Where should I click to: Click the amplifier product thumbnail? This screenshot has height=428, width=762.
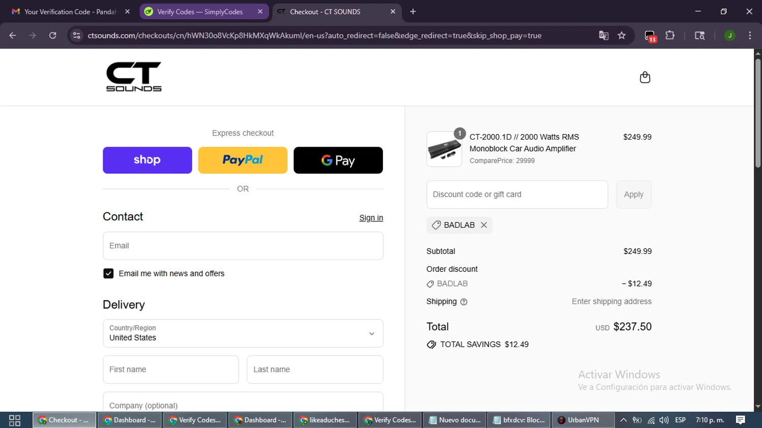pos(444,149)
